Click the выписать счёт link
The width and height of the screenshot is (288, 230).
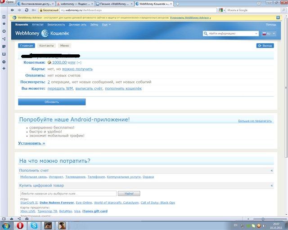click(x=89, y=88)
